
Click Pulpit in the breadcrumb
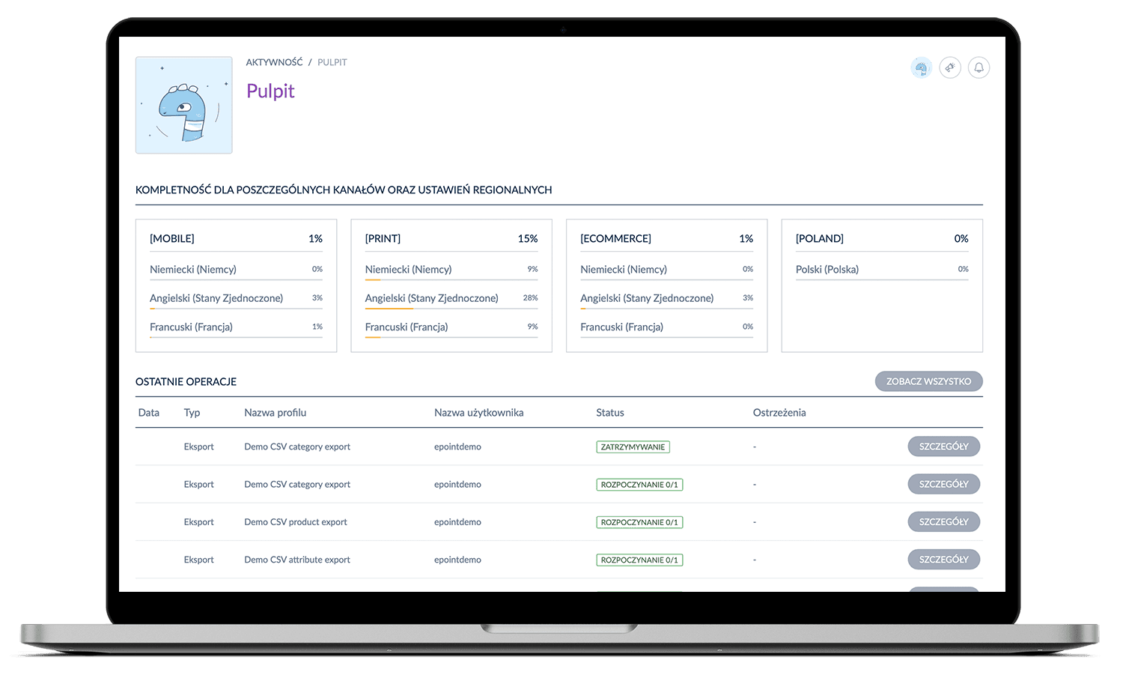coord(332,62)
